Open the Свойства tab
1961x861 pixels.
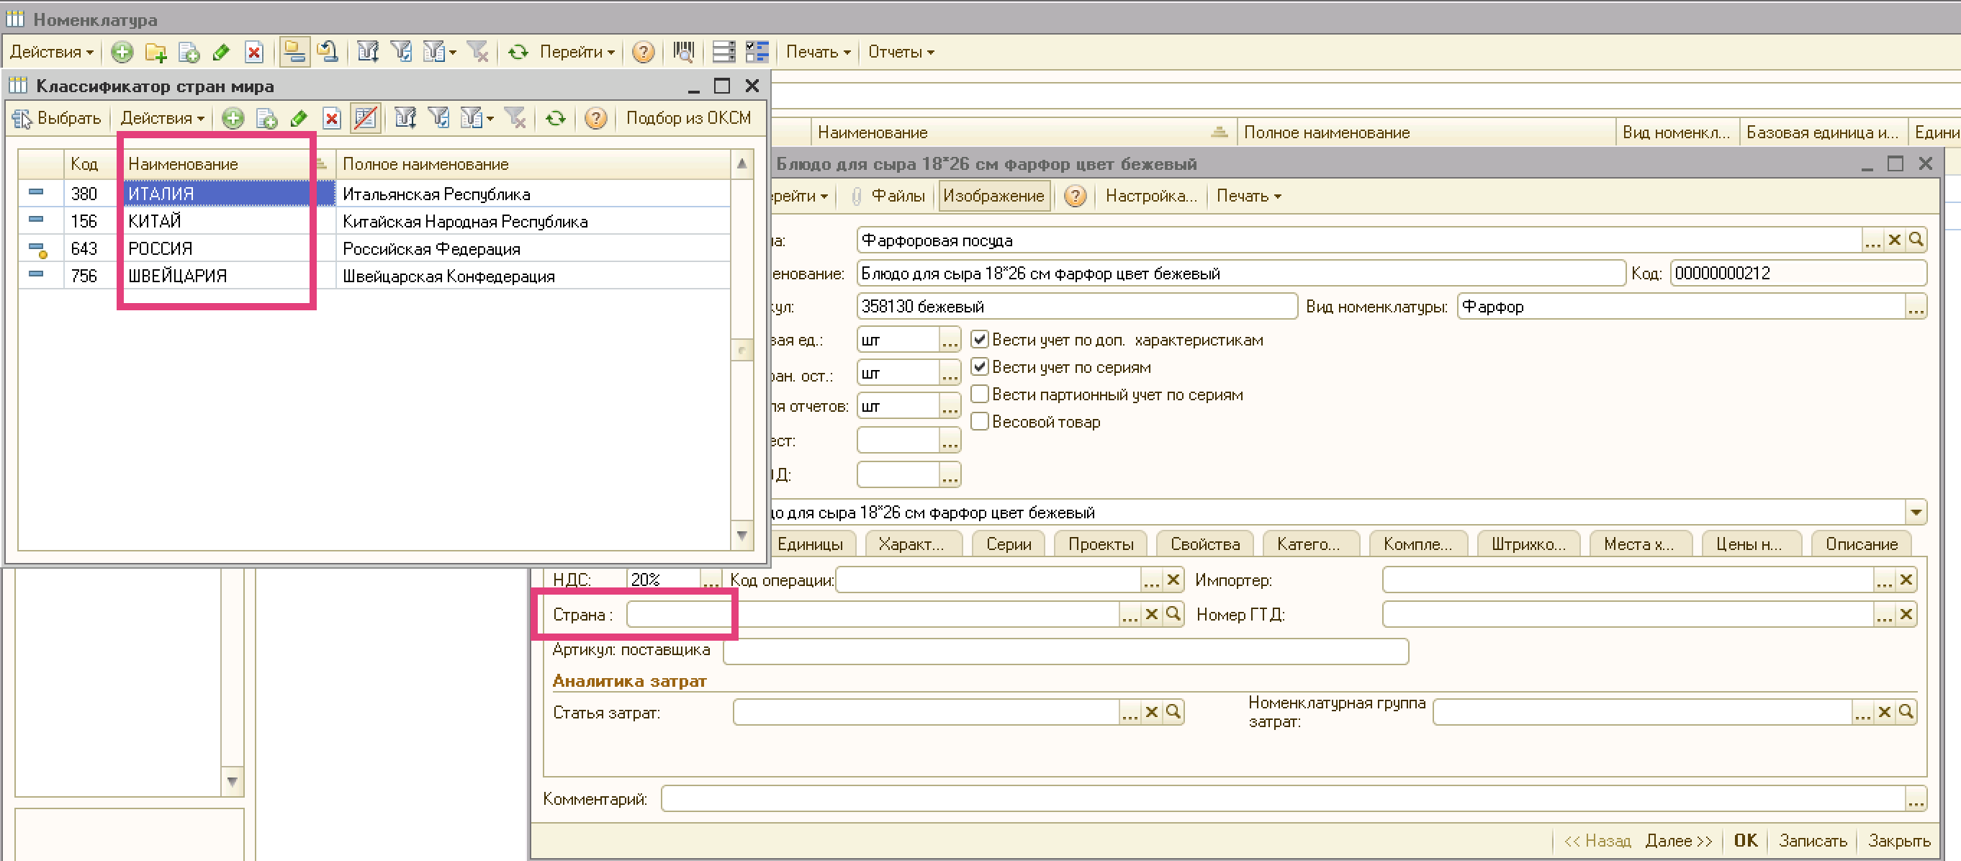click(x=1204, y=544)
